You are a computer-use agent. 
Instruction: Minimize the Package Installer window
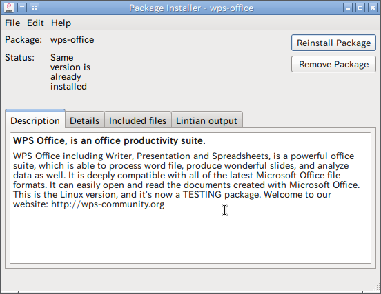point(348,8)
